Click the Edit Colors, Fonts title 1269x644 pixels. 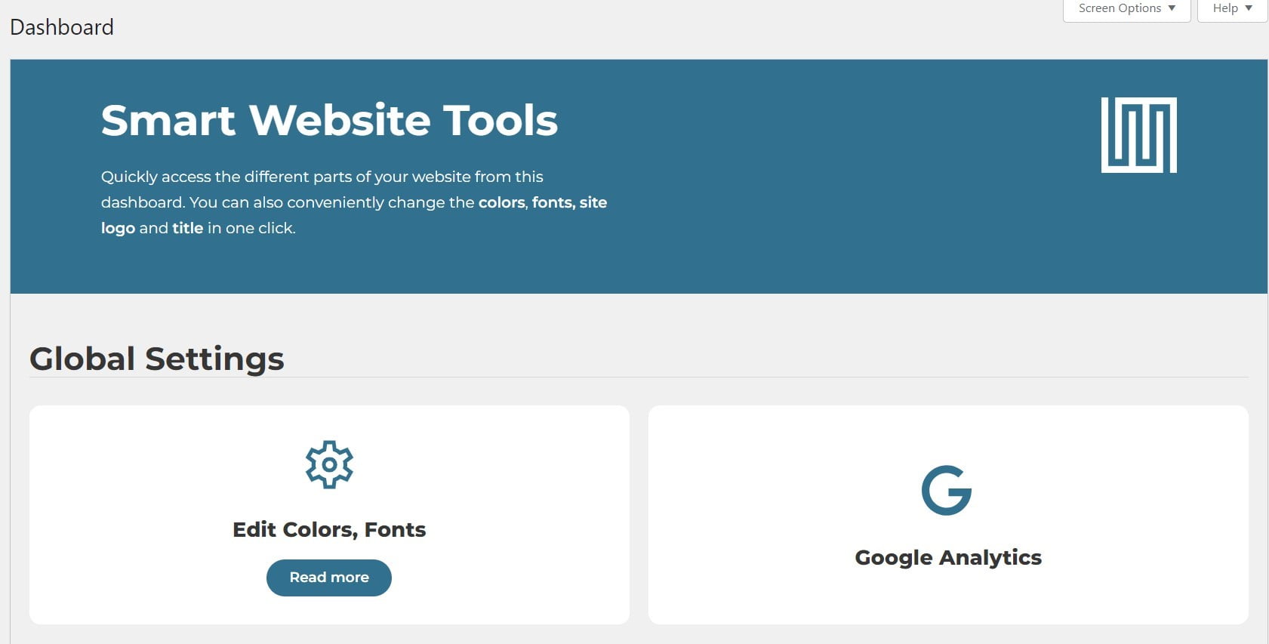click(x=329, y=529)
